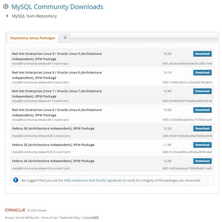222x222 pixels.
Task: Click the Red Hat Enterprise Linux 9 package title
Action: click(57, 56)
